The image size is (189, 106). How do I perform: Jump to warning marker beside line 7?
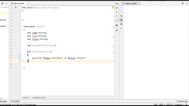[x=113, y=27]
